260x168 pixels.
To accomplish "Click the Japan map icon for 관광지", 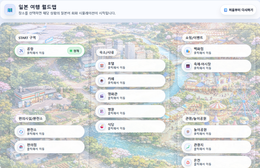I will pos(188,147).
